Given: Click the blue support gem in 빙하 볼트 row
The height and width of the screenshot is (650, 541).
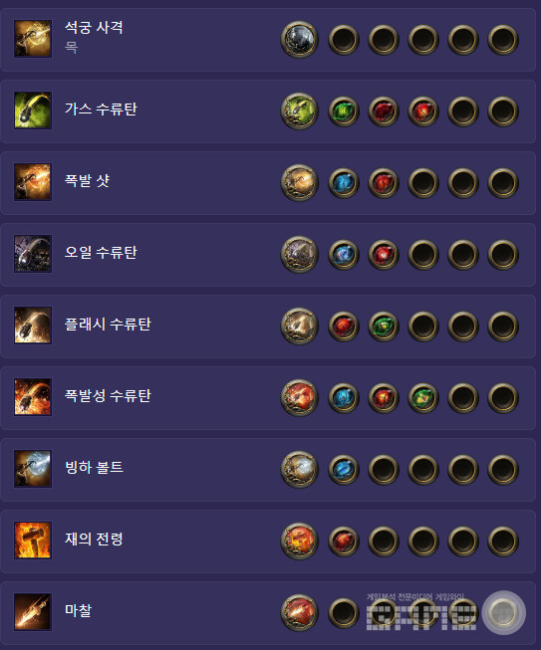Looking at the screenshot, I should click(344, 470).
